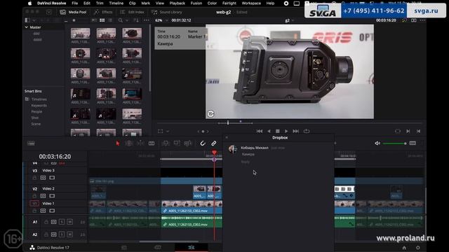Viewport: 449px width, 252px height.
Task: Open the Sound Library panel
Action: [167, 12]
